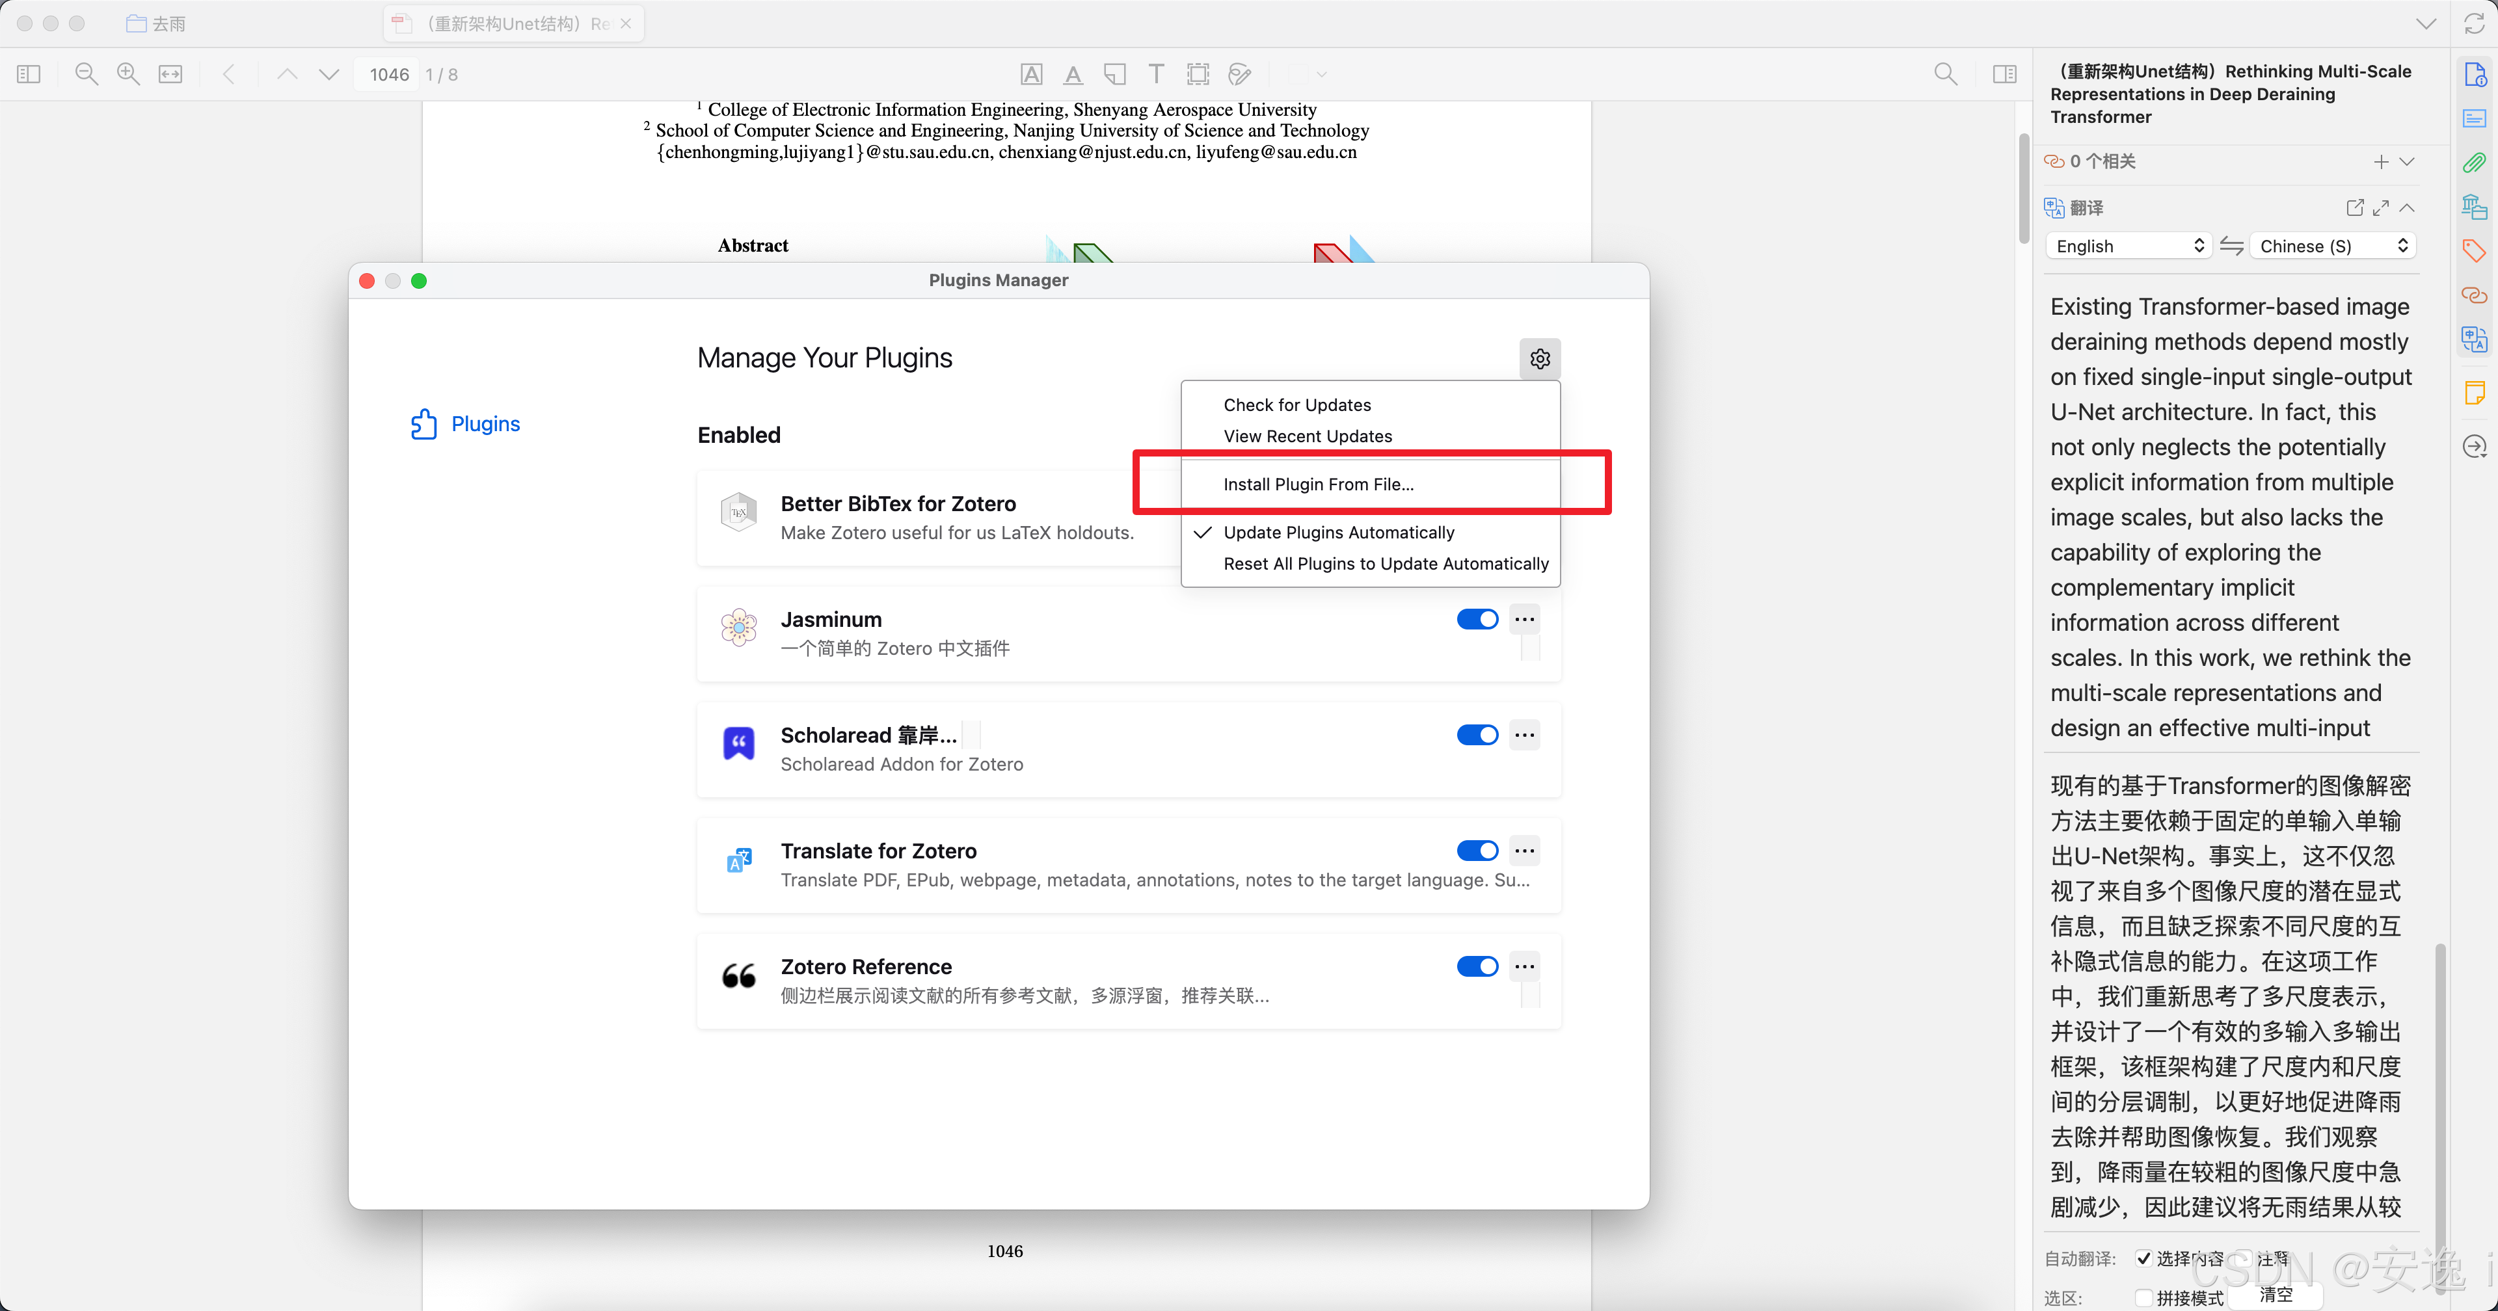Expand the 0 个相关 related section chevron
This screenshot has width=2498, height=1311.
[2408, 162]
